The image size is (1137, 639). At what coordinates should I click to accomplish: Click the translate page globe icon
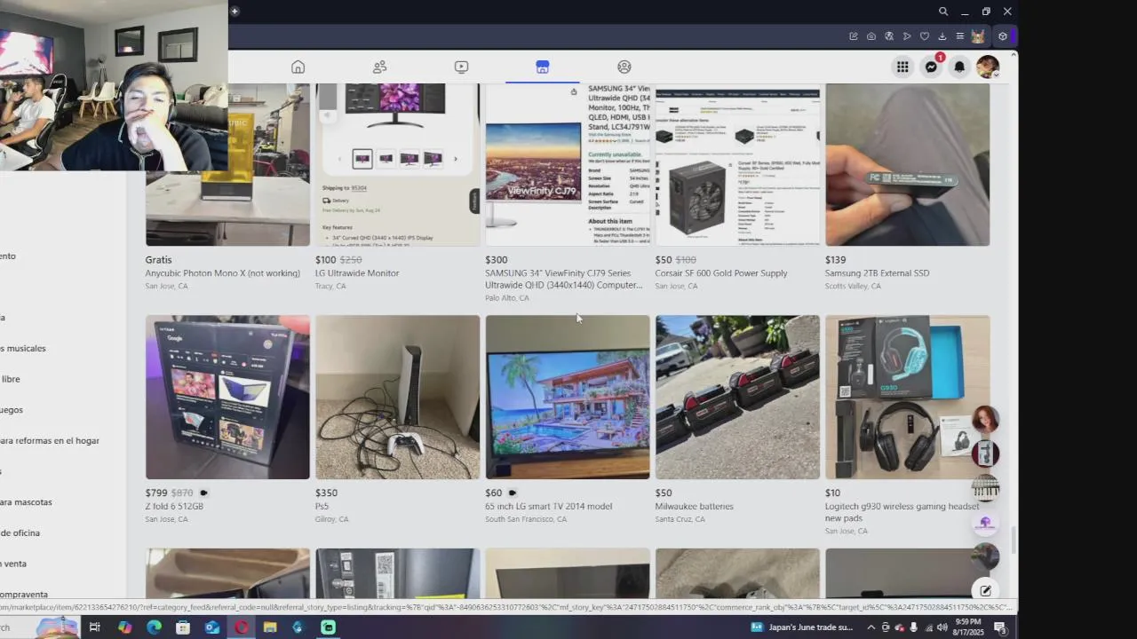[889, 36]
